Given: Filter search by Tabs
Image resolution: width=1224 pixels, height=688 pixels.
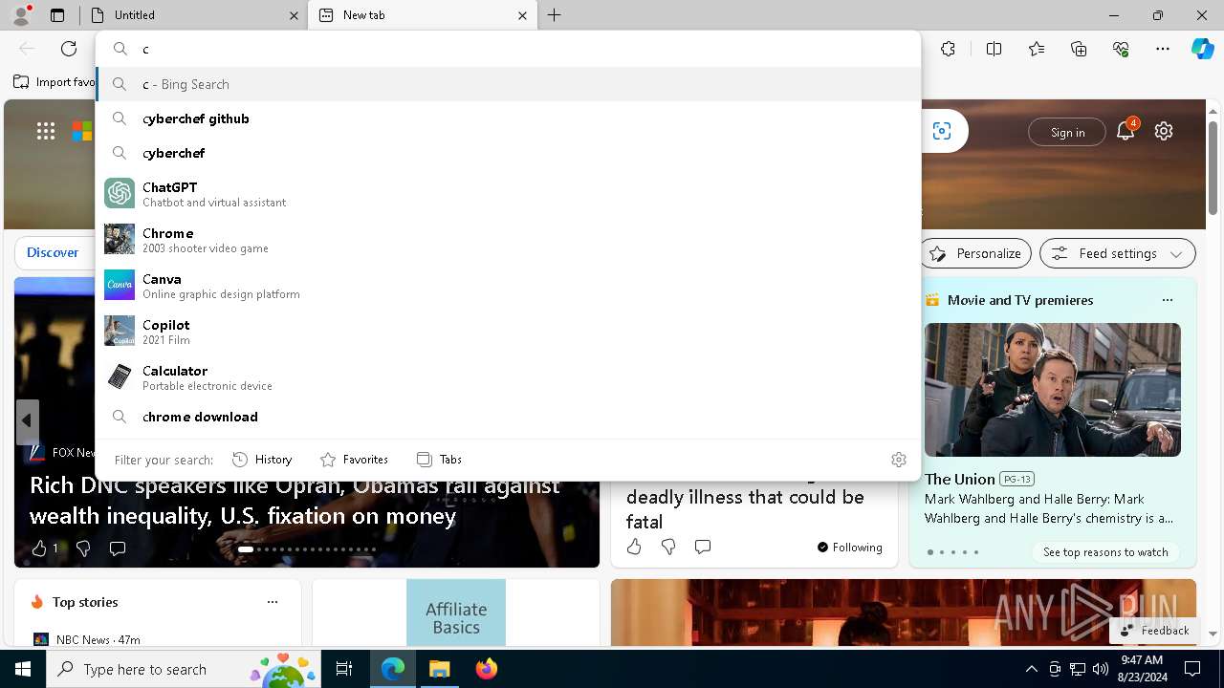Looking at the screenshot, I should 439,460.
